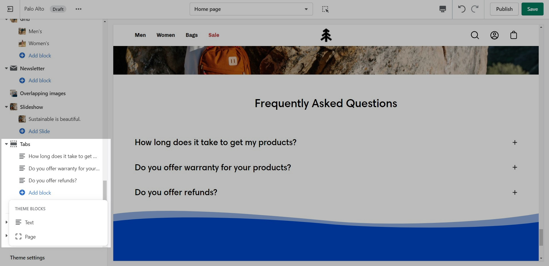This screenshot has width=549, height=266.
Task: Open the storefront search icon in the preview
Action: click(x=475, y=35)
